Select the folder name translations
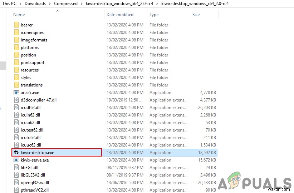This screenshot has width=294, height=193. pyautogui.click(x=31, y=85)
